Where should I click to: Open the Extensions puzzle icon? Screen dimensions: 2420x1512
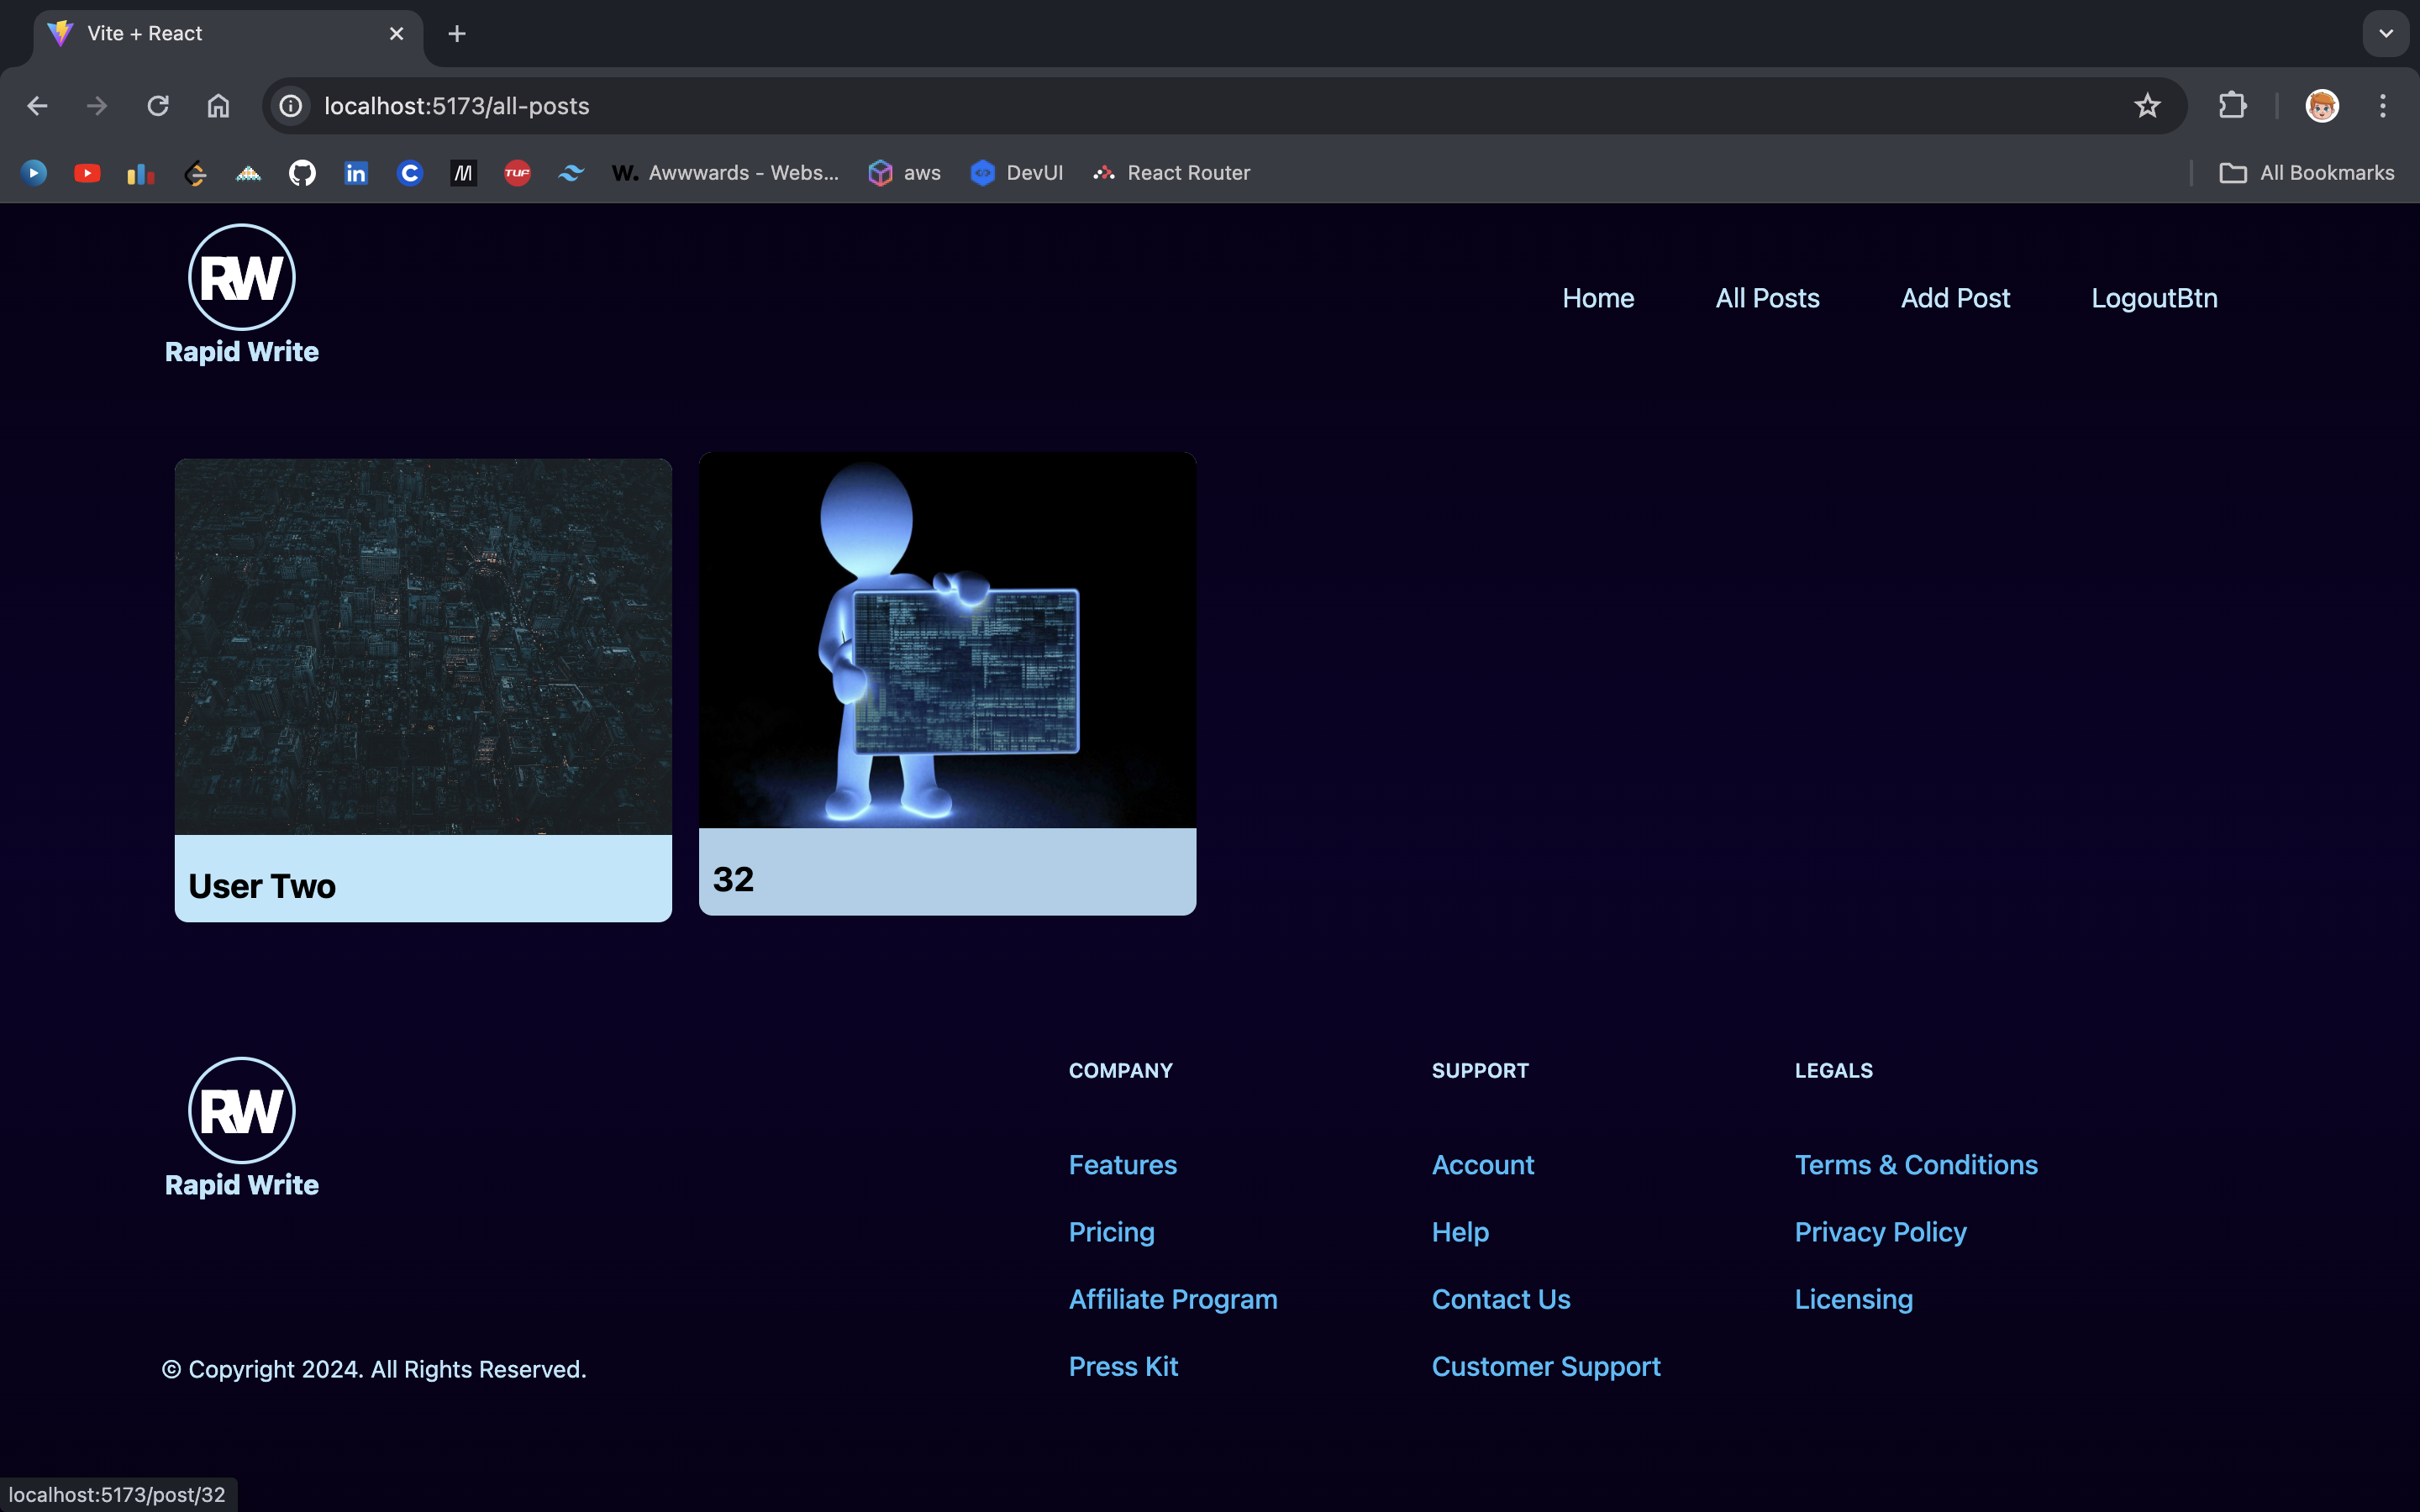[2232, 106]
